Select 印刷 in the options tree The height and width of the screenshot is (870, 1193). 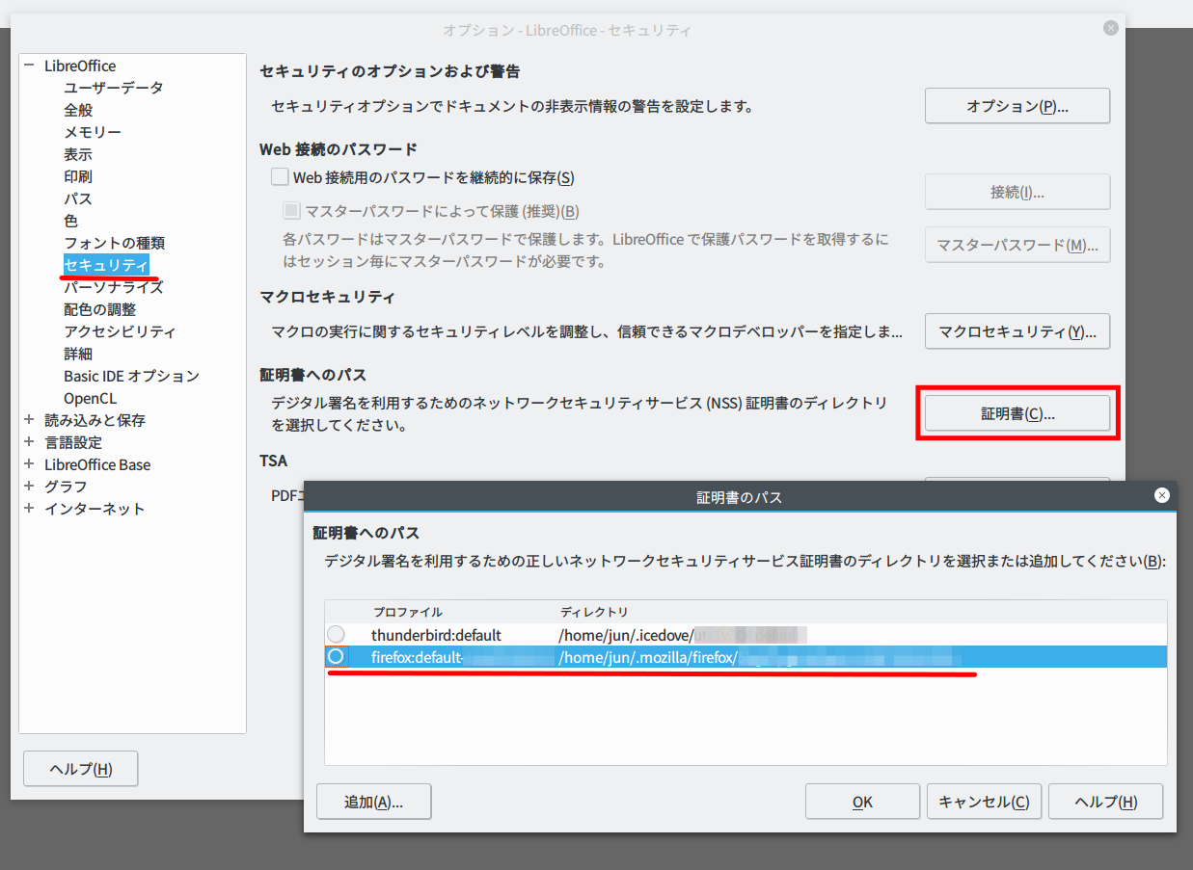click(78, 176)
